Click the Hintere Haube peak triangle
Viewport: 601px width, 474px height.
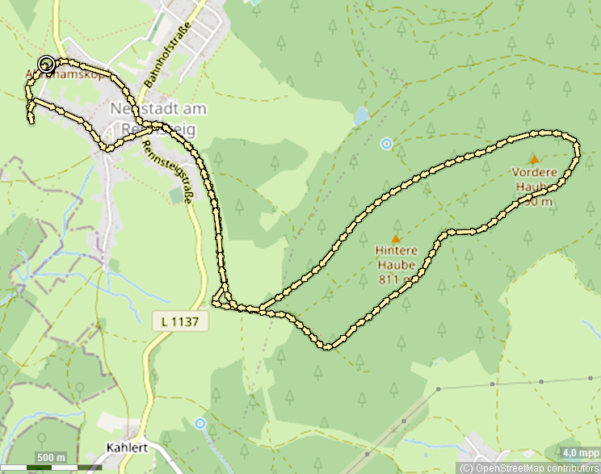[396, 239]
